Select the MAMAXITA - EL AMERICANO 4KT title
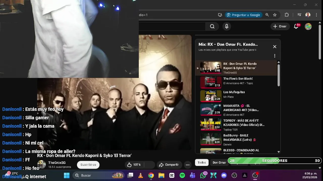Screen dimensions: 323x181 pyautogui.click(x=241, y=108)
